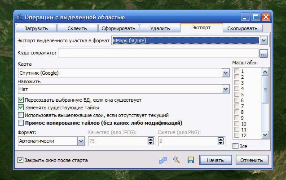
Task: Enable 'Прямое копирование тайлов' checkbox
Action: coord(21,122)
